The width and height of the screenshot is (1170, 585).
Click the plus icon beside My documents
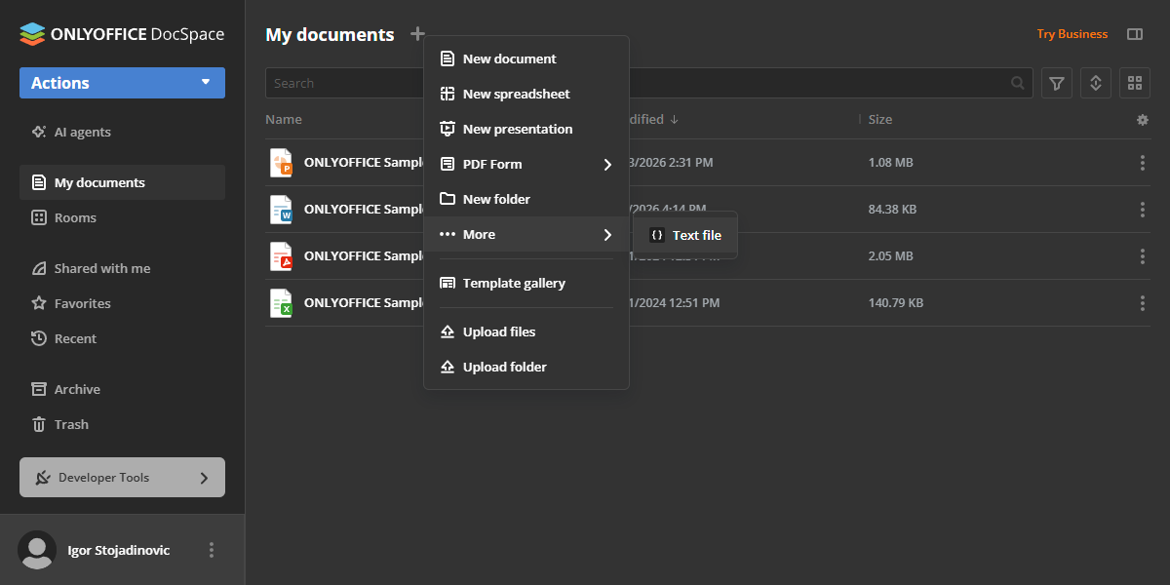pyautogui.click(x=417, y=34)
